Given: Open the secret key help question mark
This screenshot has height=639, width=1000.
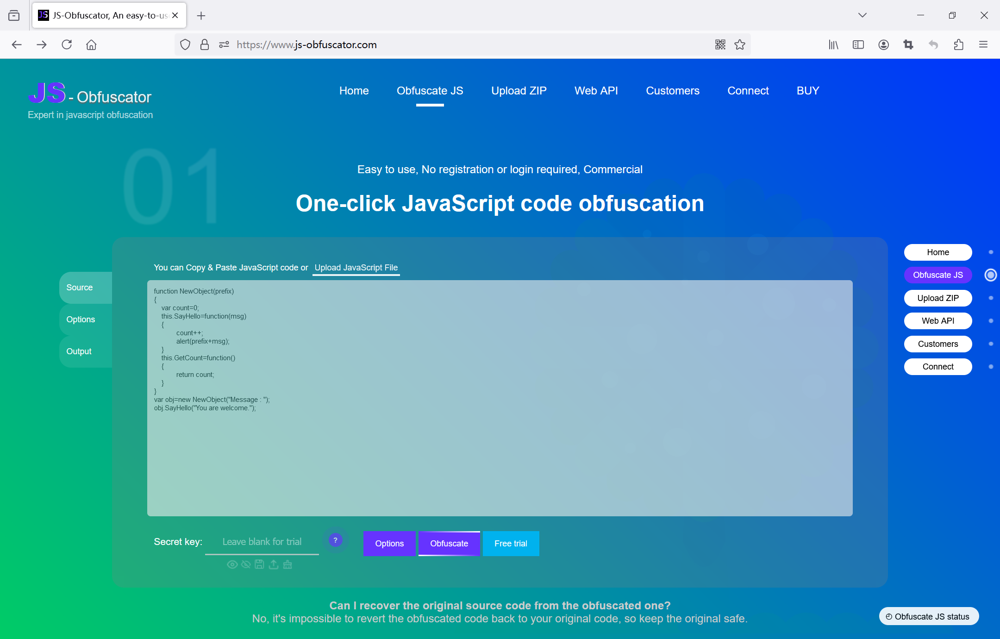Looking at the screenshot, I should (x=335, y=540).
